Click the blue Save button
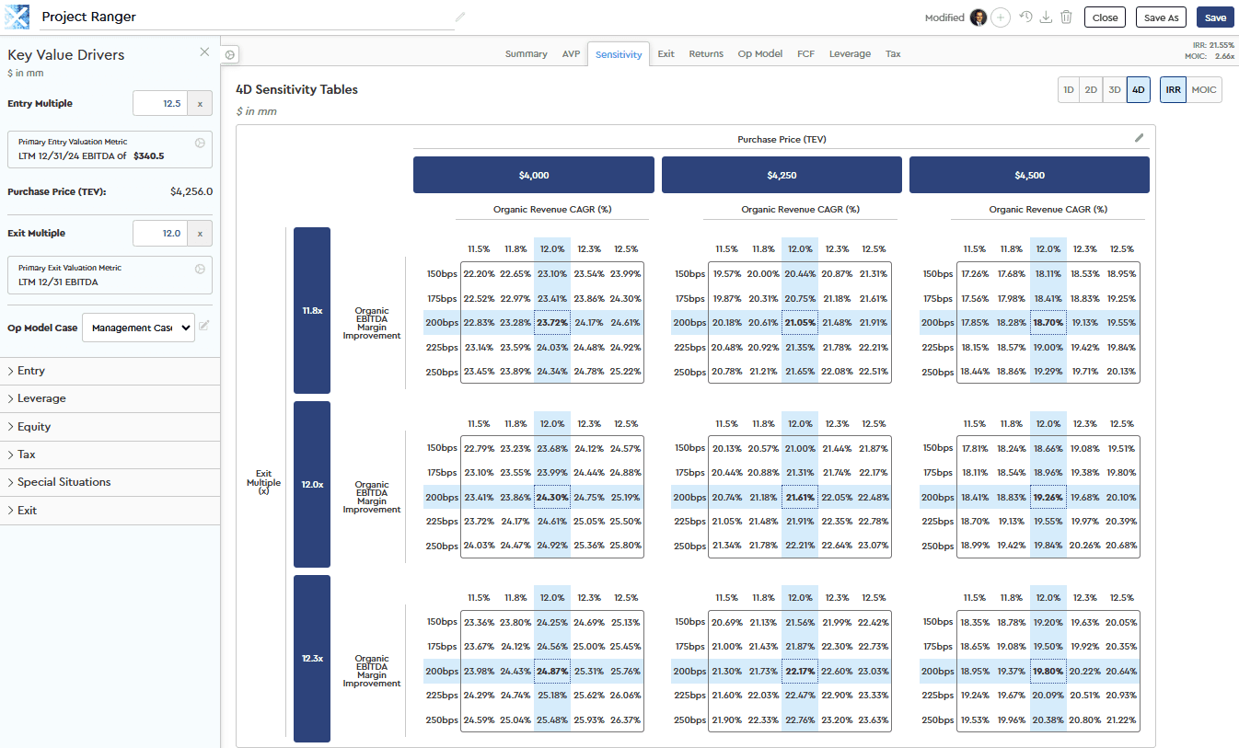This screenshot has height=748, width=1239. (1214, 17)
